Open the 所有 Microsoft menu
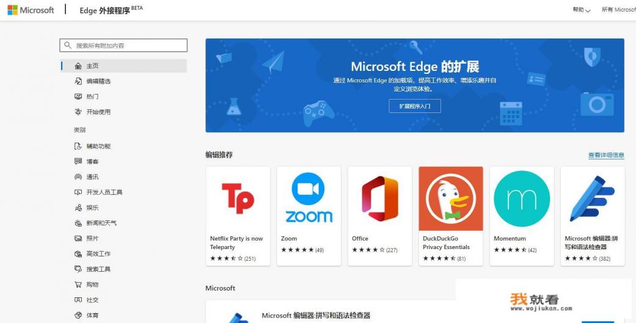Screen dimensions: 636x323 click(618, 10)
